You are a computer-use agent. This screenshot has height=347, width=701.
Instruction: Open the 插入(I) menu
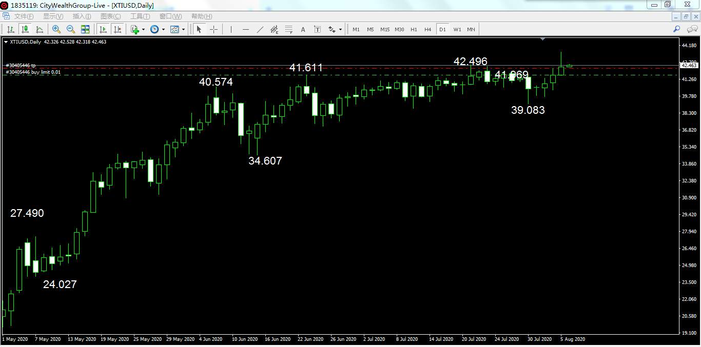82,16
